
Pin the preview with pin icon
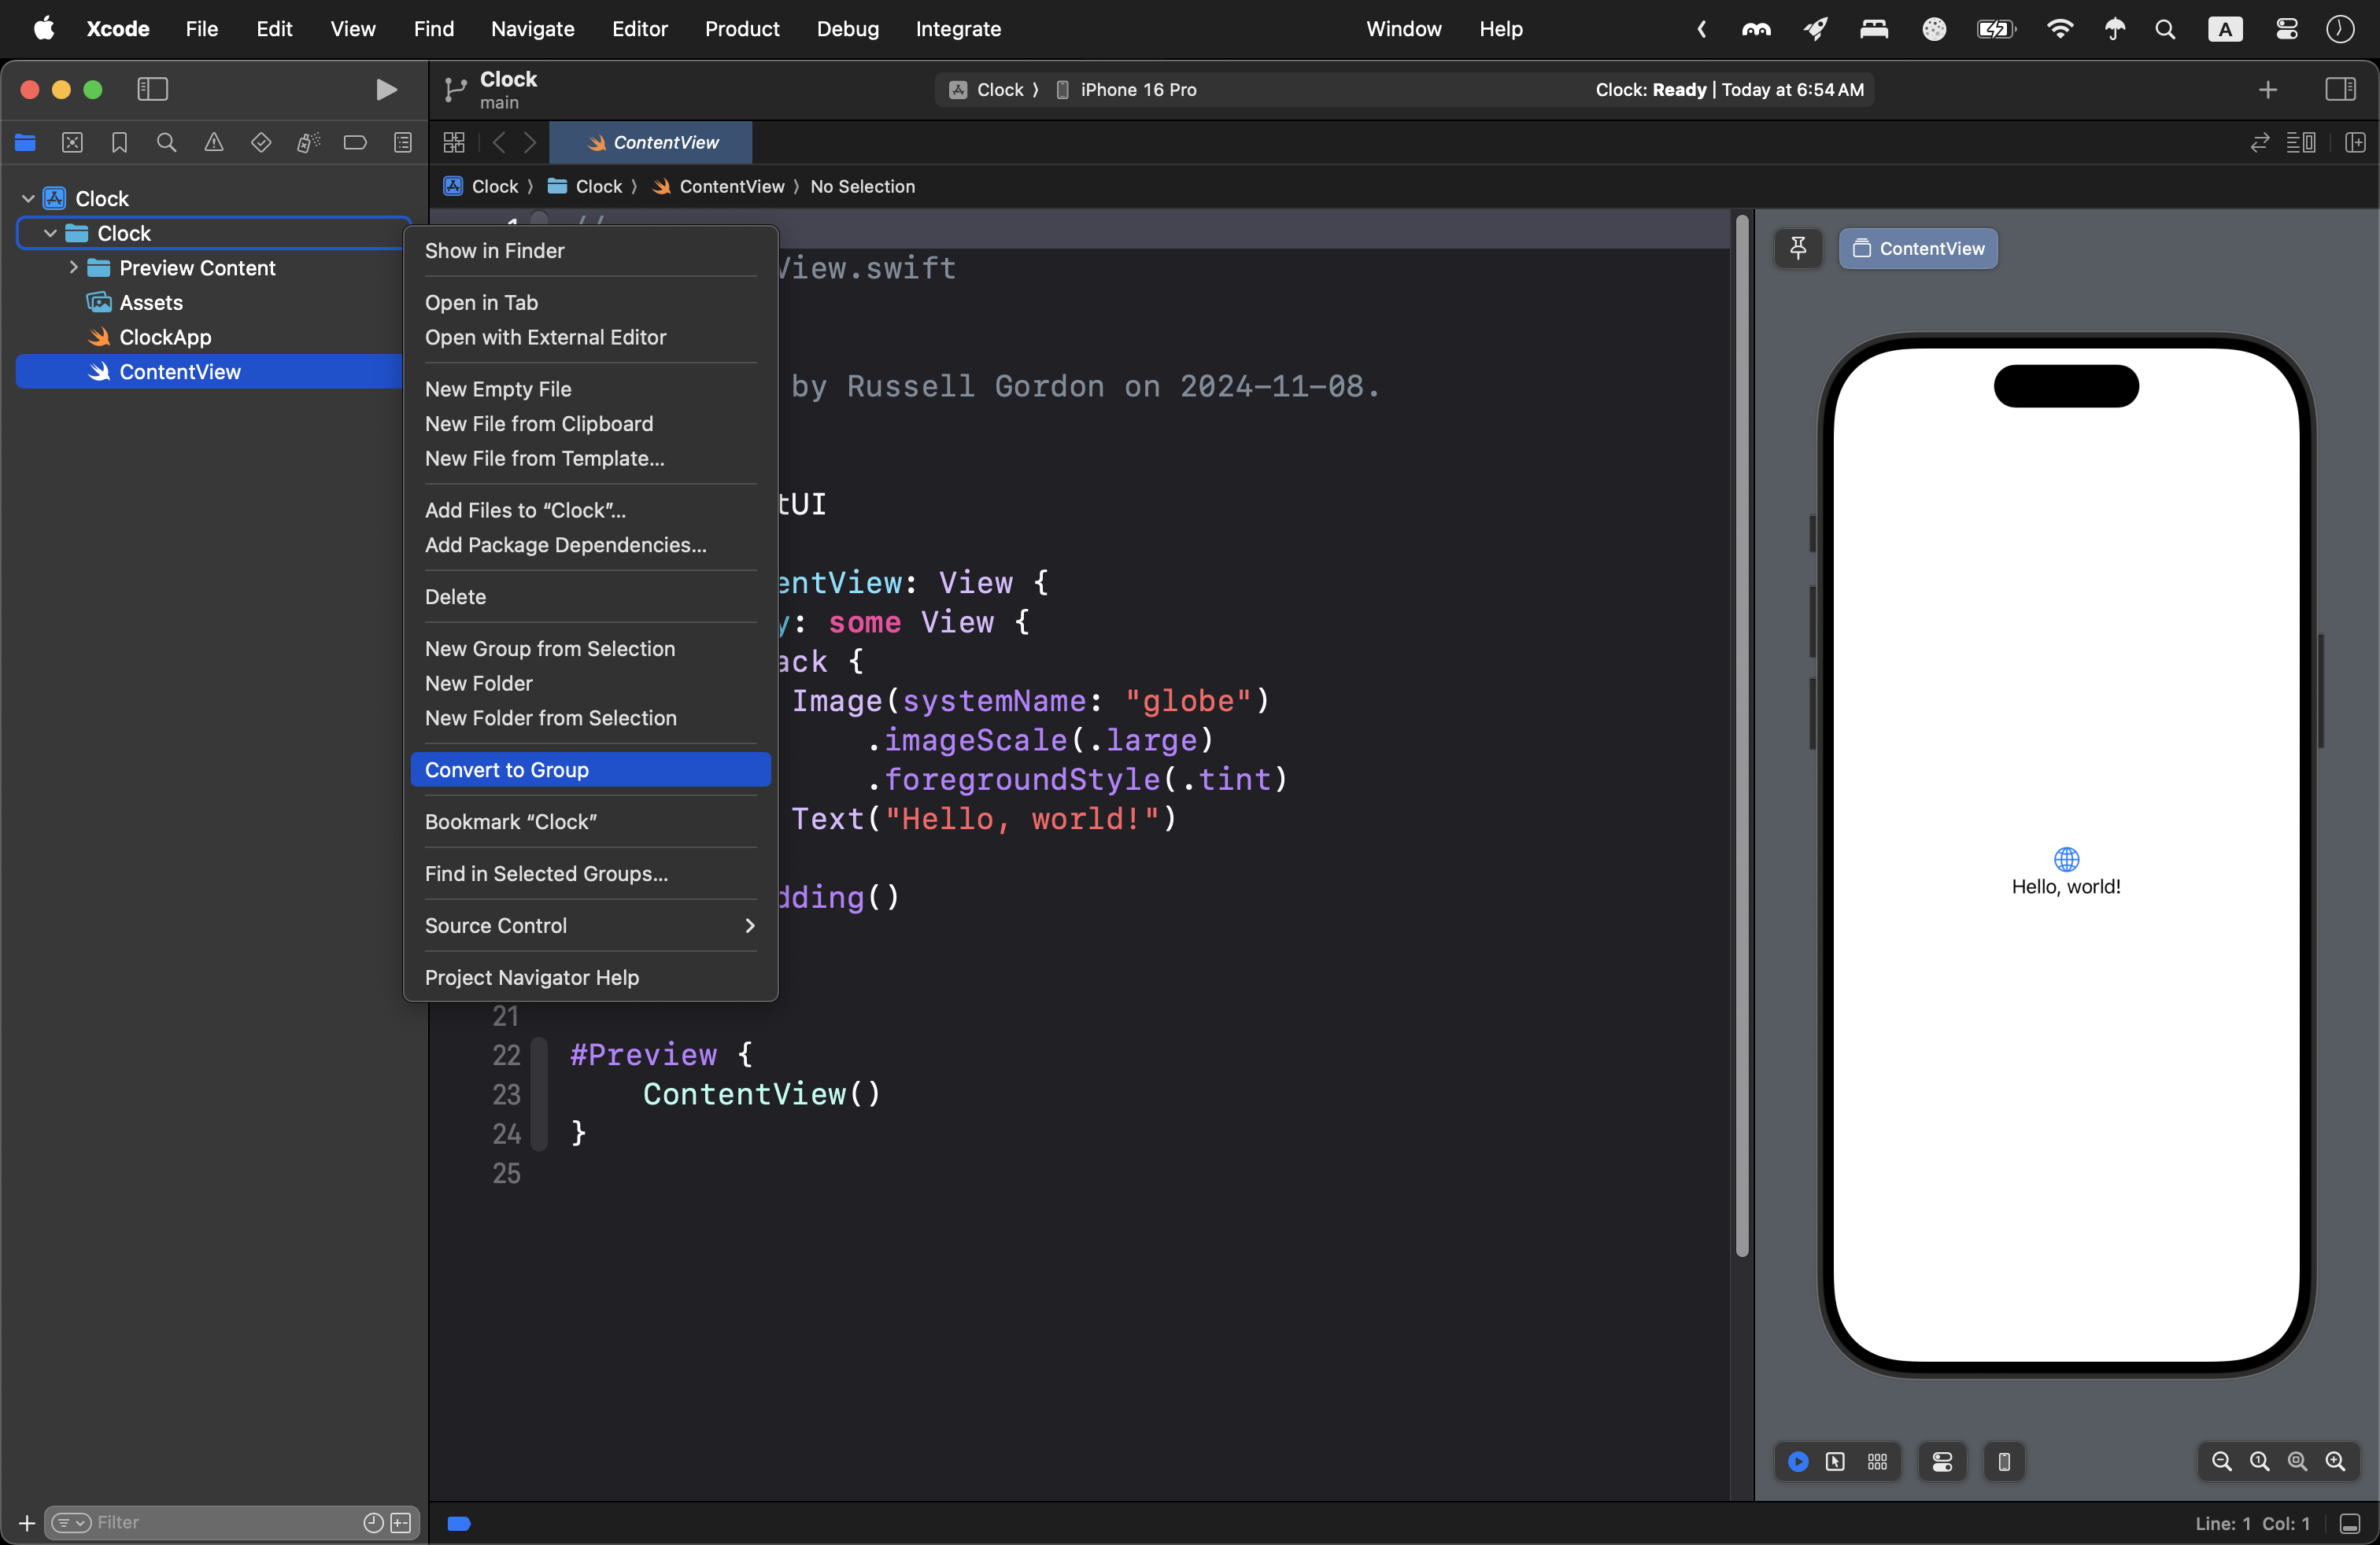pyautogui.click(x=1798, y=248)
